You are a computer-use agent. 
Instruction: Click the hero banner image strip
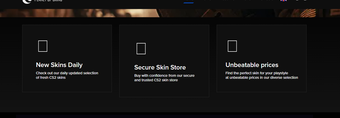tap(170, 13)
